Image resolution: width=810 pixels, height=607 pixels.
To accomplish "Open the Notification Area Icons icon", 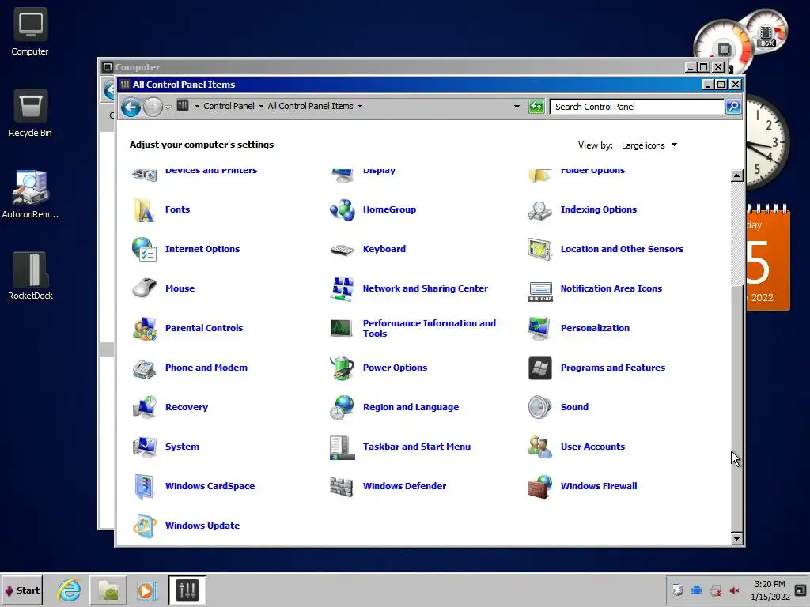I will (x=539, y=291).
